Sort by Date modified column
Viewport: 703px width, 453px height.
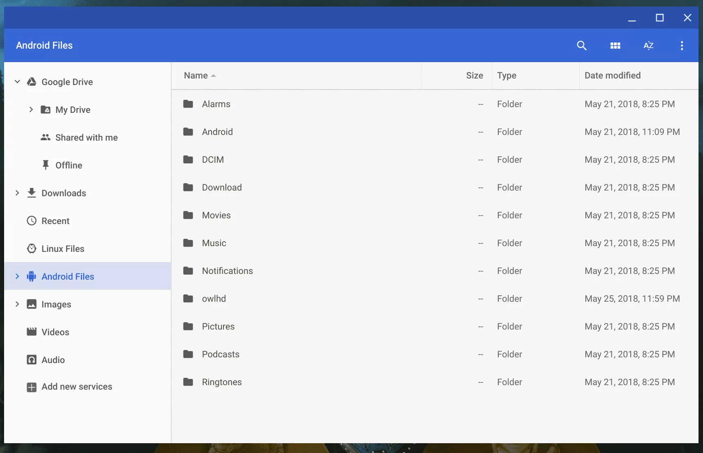[x=612, y=76]
